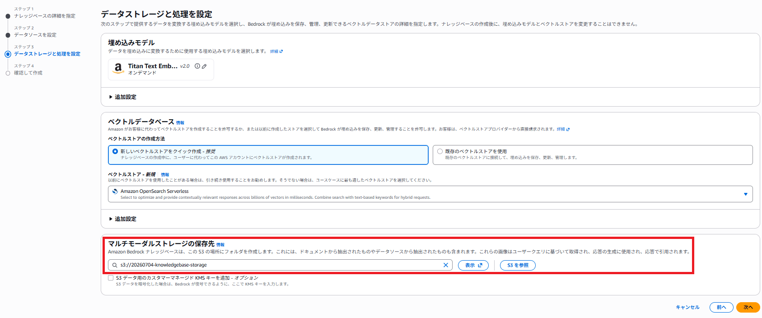
Task: Click the search icon in the S3 URI field
Action: pyautogui.click(x=115, y=265)
